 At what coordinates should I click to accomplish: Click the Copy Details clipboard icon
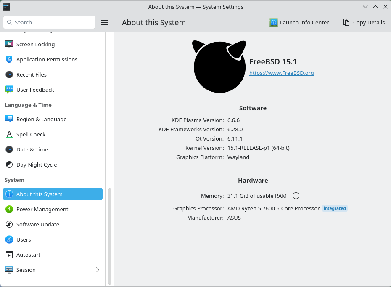(x=346, y=22)
